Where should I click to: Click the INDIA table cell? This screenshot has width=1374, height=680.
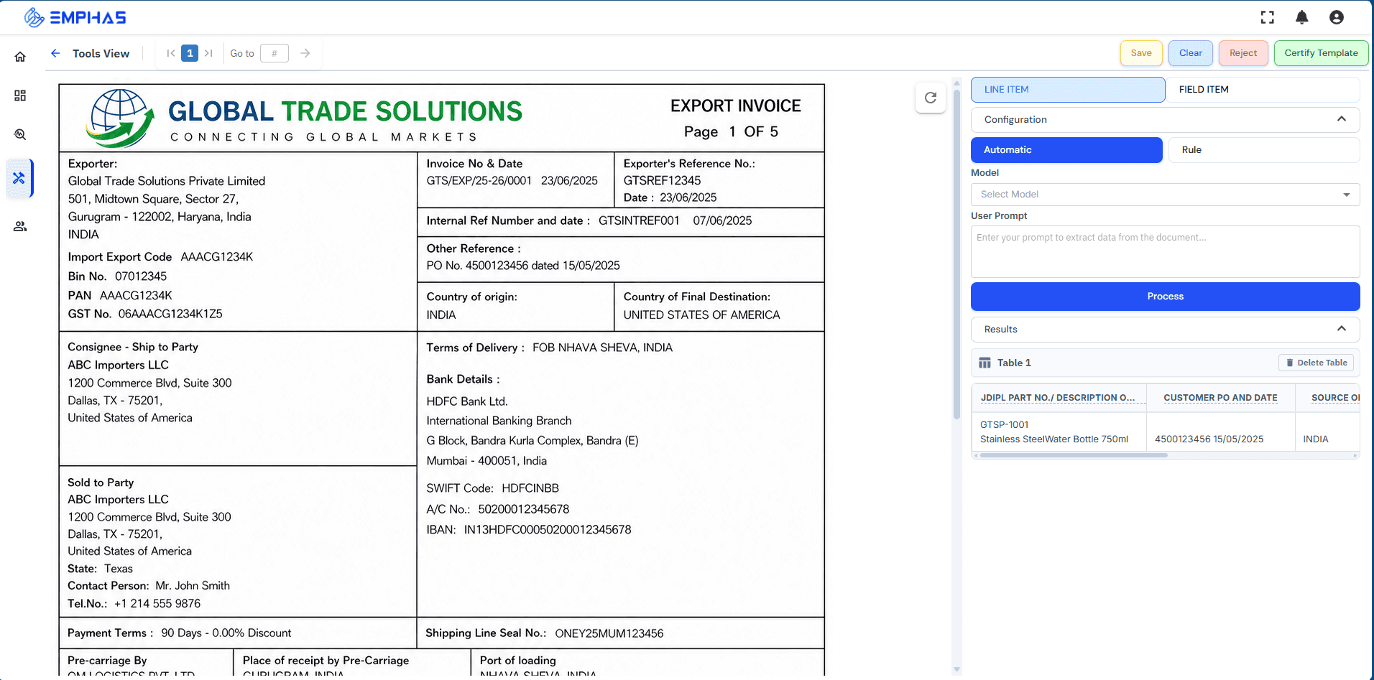1327,432
